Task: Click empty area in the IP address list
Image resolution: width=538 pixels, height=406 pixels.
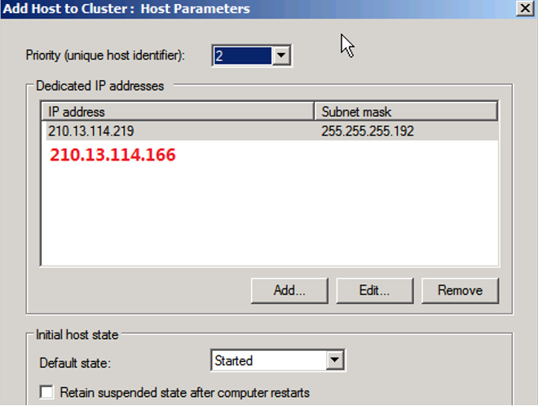Action: (x=269, y=220)
